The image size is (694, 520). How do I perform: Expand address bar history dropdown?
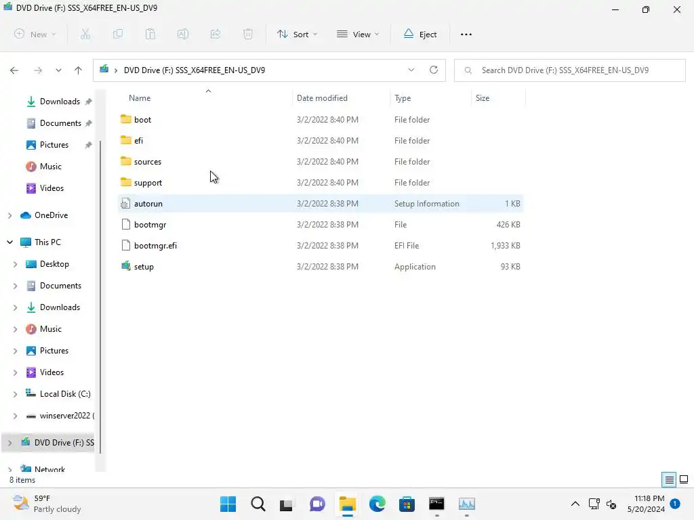click(411, 70)
